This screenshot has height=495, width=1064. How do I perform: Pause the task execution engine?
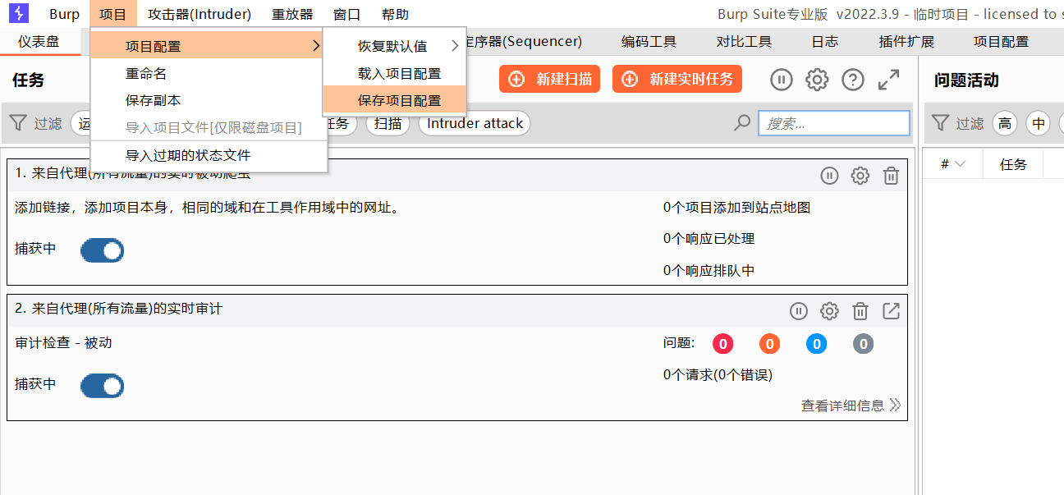[x=781, y=80]
